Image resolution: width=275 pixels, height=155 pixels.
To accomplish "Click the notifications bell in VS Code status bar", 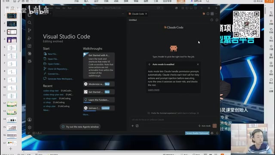I will 217,133.
